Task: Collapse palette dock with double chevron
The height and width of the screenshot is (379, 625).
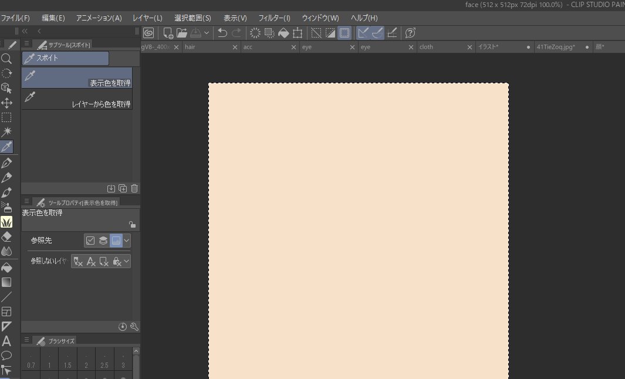Action: tap(25, 31)
